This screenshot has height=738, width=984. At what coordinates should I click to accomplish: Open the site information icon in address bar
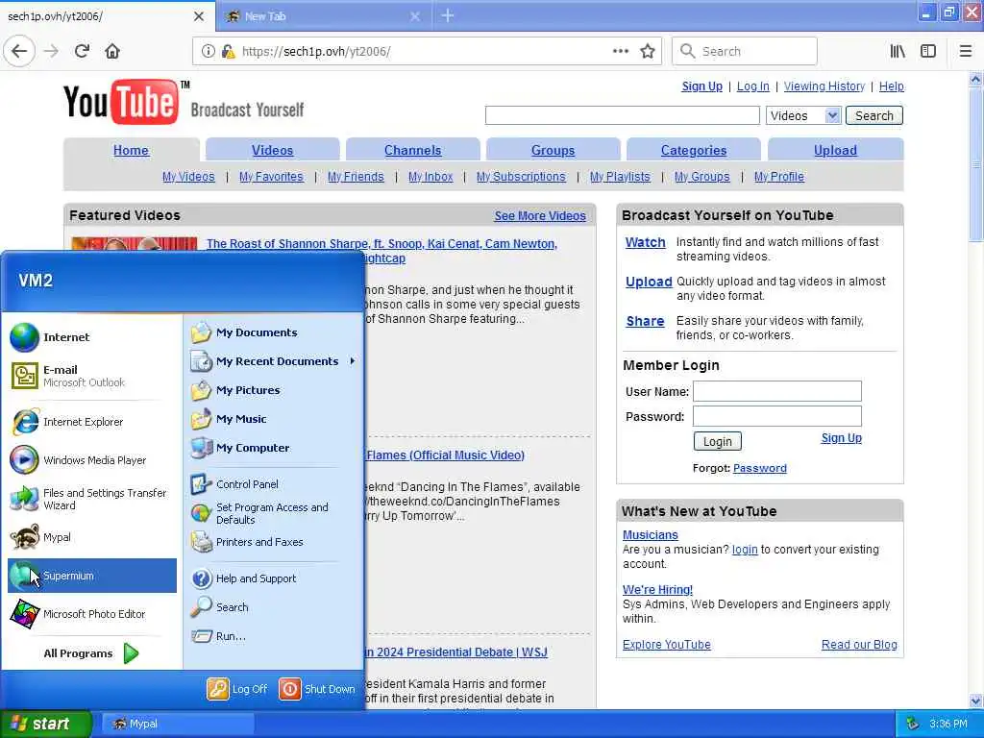(208, 52)
